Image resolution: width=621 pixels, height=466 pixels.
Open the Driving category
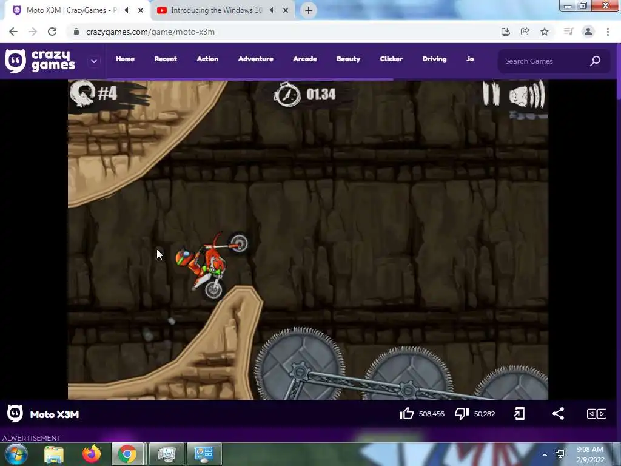pos(434,59)
